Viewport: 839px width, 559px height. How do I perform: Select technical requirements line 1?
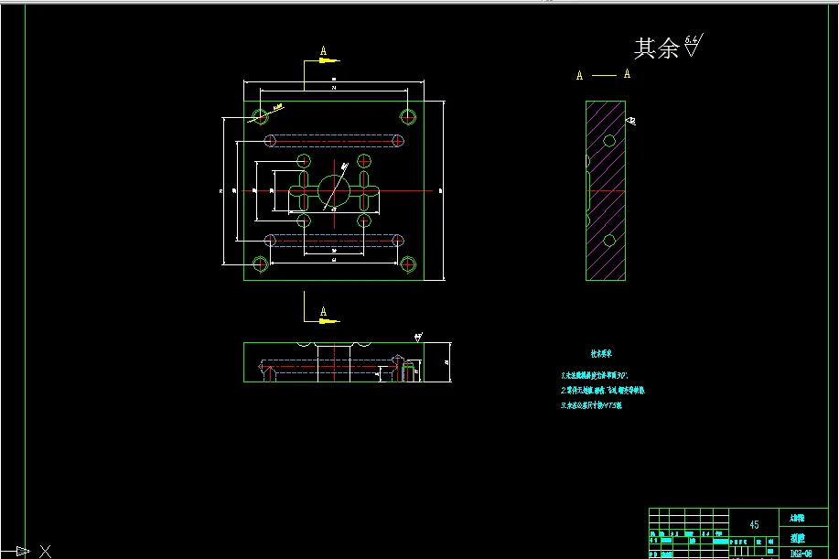[594, 375]
